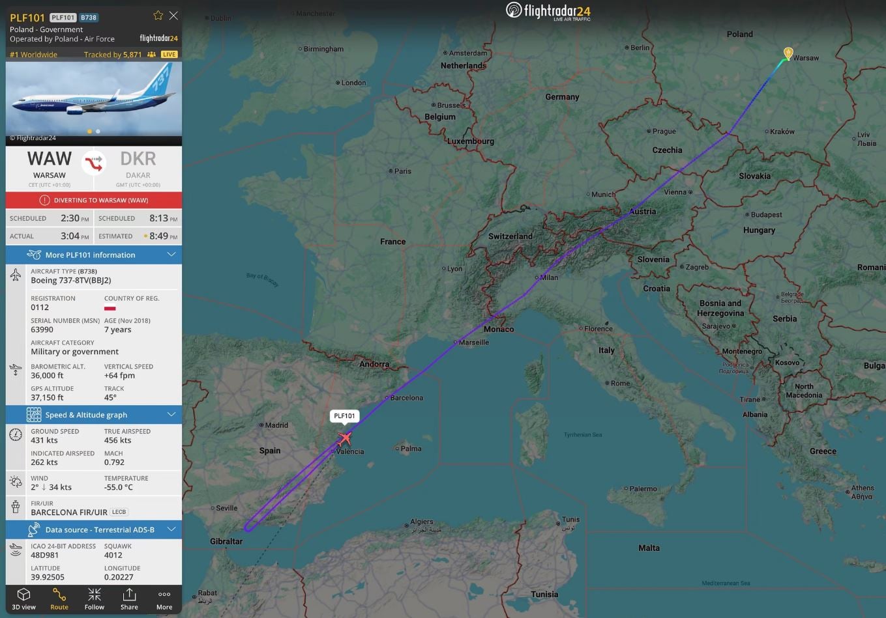
Task: Open the 3D view of the flight
Action: coord(24,598)
